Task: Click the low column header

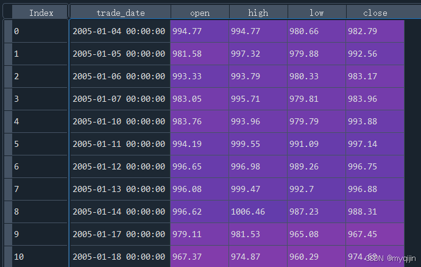Action: tap(317, 12)
